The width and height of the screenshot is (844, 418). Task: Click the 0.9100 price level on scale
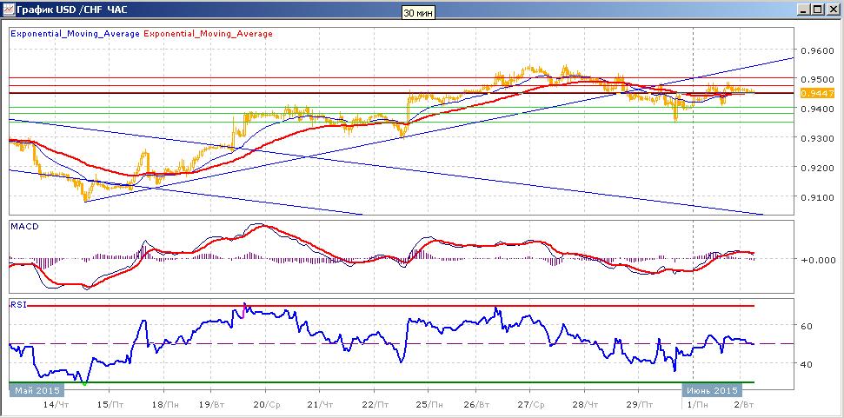[818, 197]
